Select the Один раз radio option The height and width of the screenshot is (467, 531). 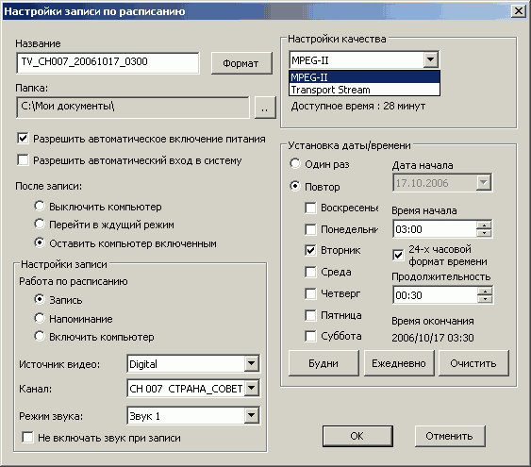click(295, 163)
